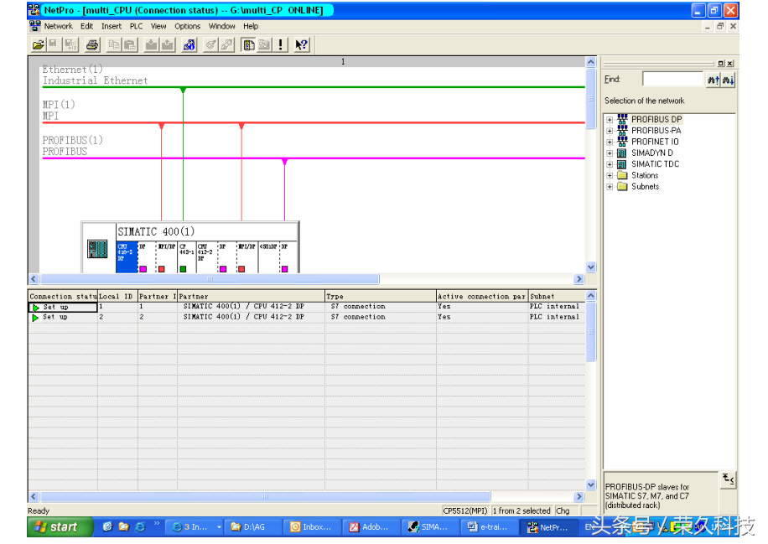Click the Find downward search icon
Image resolution: width=768 pixels, height=544 pixels.
point(728,80)
